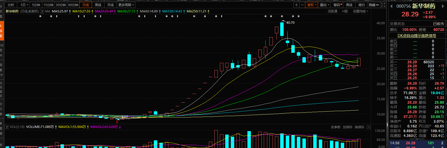
Task: Click 买一 bid price 28.29 row
Action: point(417,62)
